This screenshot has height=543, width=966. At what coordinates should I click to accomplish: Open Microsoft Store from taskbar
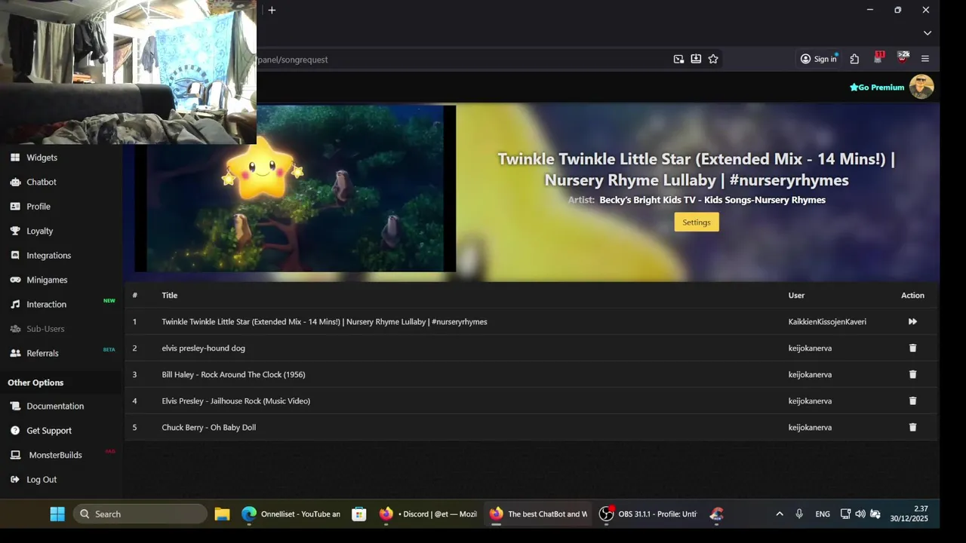point(359,514)
